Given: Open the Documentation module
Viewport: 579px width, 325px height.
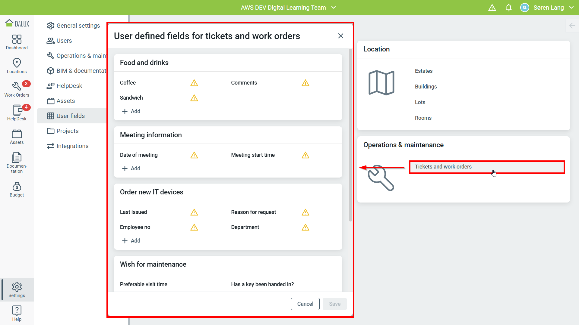Looking at the screenshot, I should point(17,162).
